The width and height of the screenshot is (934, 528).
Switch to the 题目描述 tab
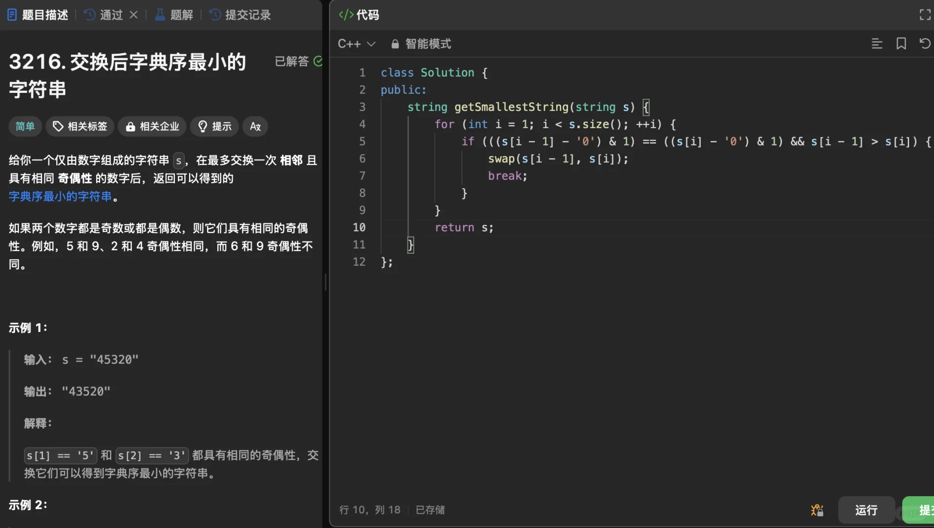(38, 15)
